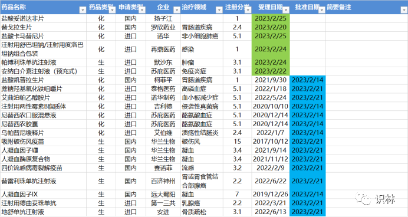This screenshot has width=408, height=217.
Task: Select the 盐酸妥诺达非片 cell
Action: click(43, 18)
